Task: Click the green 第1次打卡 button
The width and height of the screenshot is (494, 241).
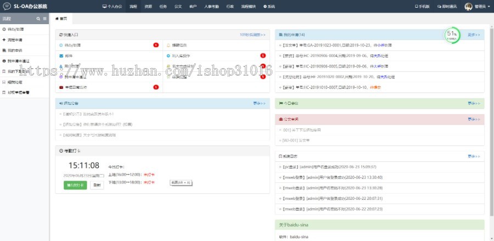Action: [75, 185]
